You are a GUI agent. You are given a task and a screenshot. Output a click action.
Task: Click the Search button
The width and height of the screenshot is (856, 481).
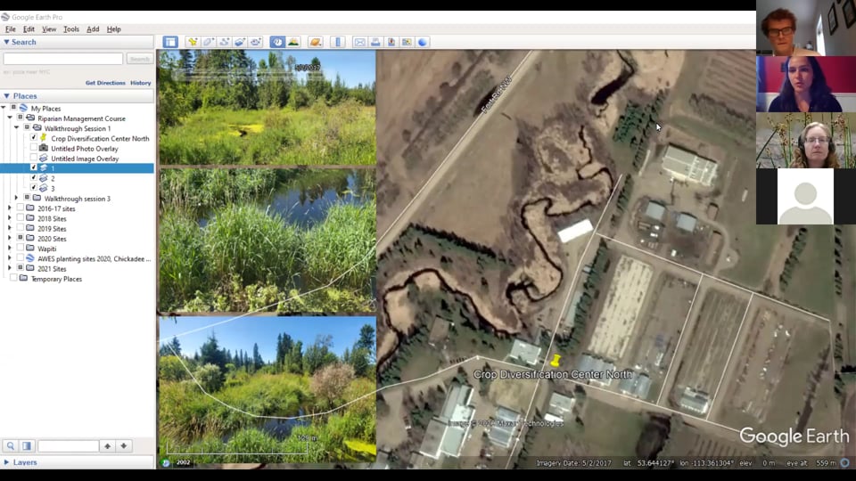click(140, 59)
